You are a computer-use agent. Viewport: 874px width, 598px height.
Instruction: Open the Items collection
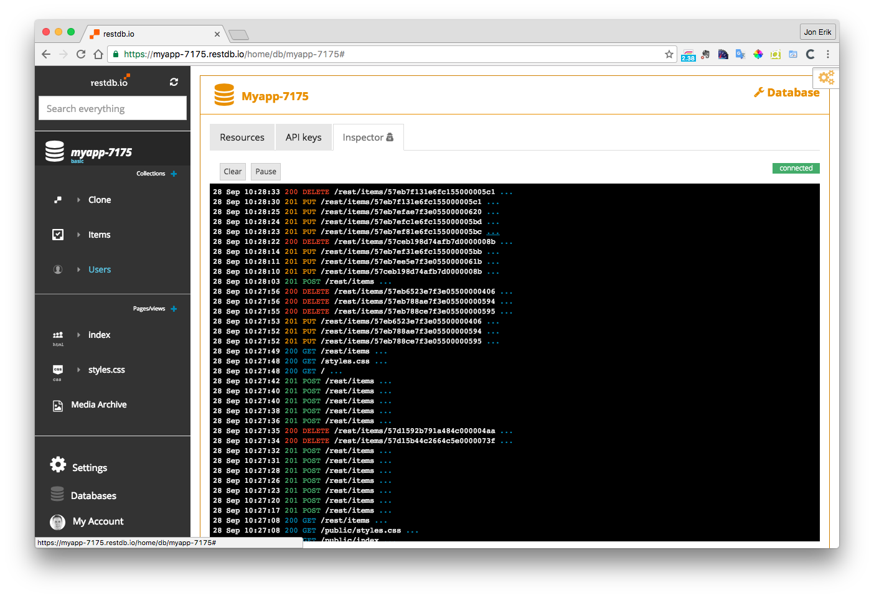point(100,235)
